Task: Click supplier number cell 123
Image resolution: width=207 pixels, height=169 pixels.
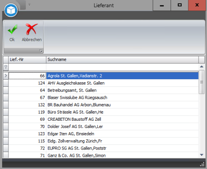Action: [27, 134]
